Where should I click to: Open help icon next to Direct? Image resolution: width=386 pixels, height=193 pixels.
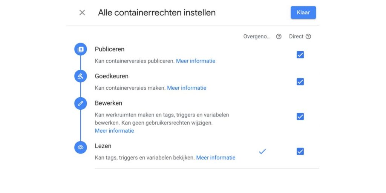click(x=308, y=37)
